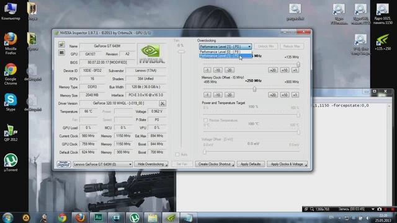397x223 pixels.
Task: Click the Memory Size value 2048 MB
Action: tap(92, 95)
